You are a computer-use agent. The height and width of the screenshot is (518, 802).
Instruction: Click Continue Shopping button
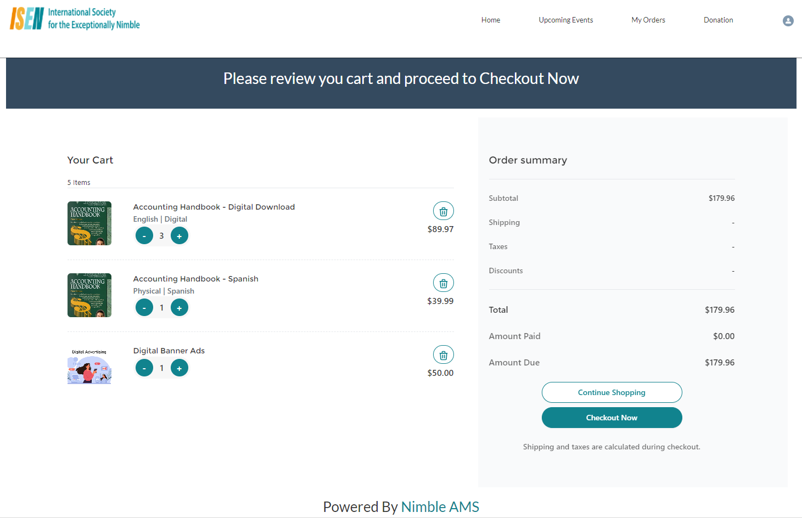pos(612,392)
